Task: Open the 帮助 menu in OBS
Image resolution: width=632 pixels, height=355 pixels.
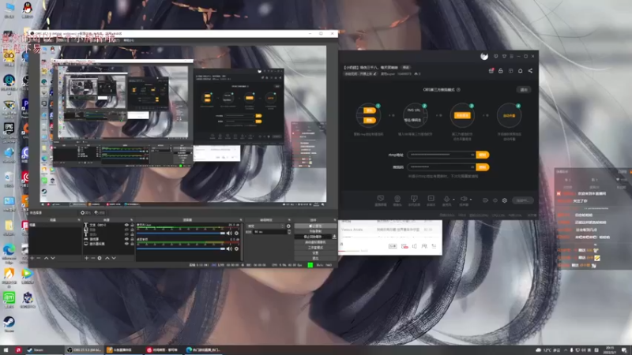Action: coord(129,40)
